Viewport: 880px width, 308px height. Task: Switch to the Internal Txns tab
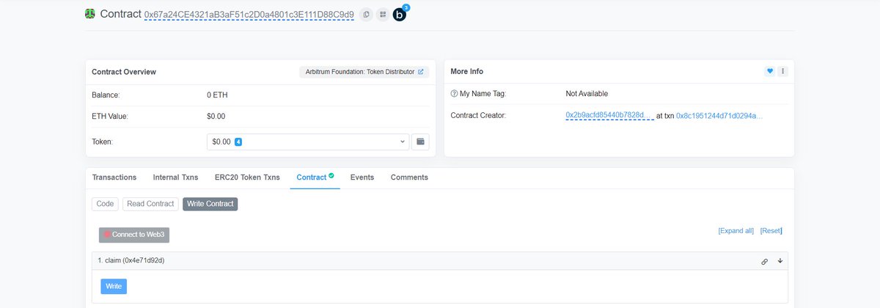[175, 177]
